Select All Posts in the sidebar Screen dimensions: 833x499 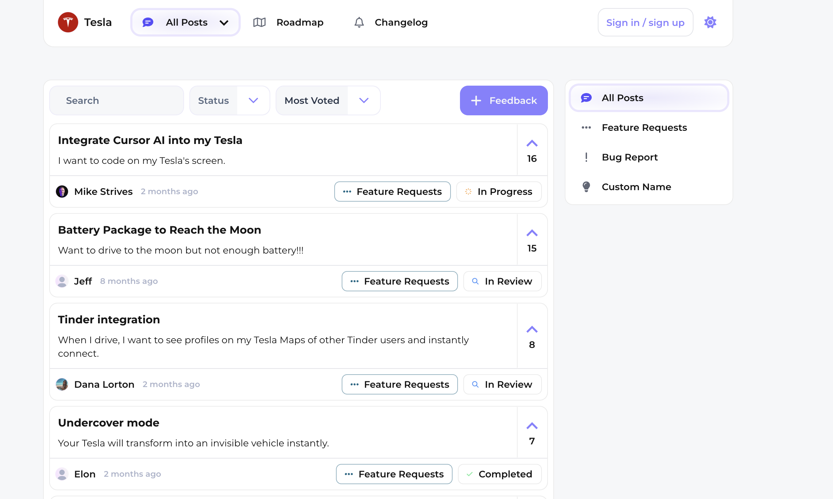pyautogui.click(x=649, y=98)
